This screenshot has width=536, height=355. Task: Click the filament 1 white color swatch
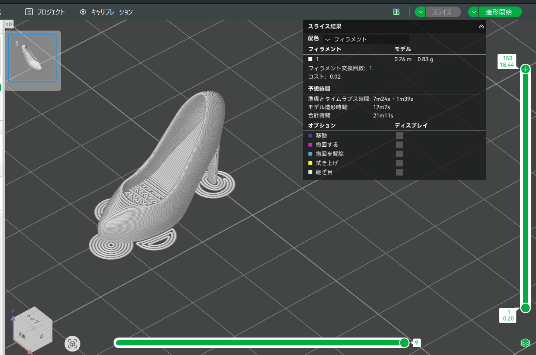tap(310, 59)
